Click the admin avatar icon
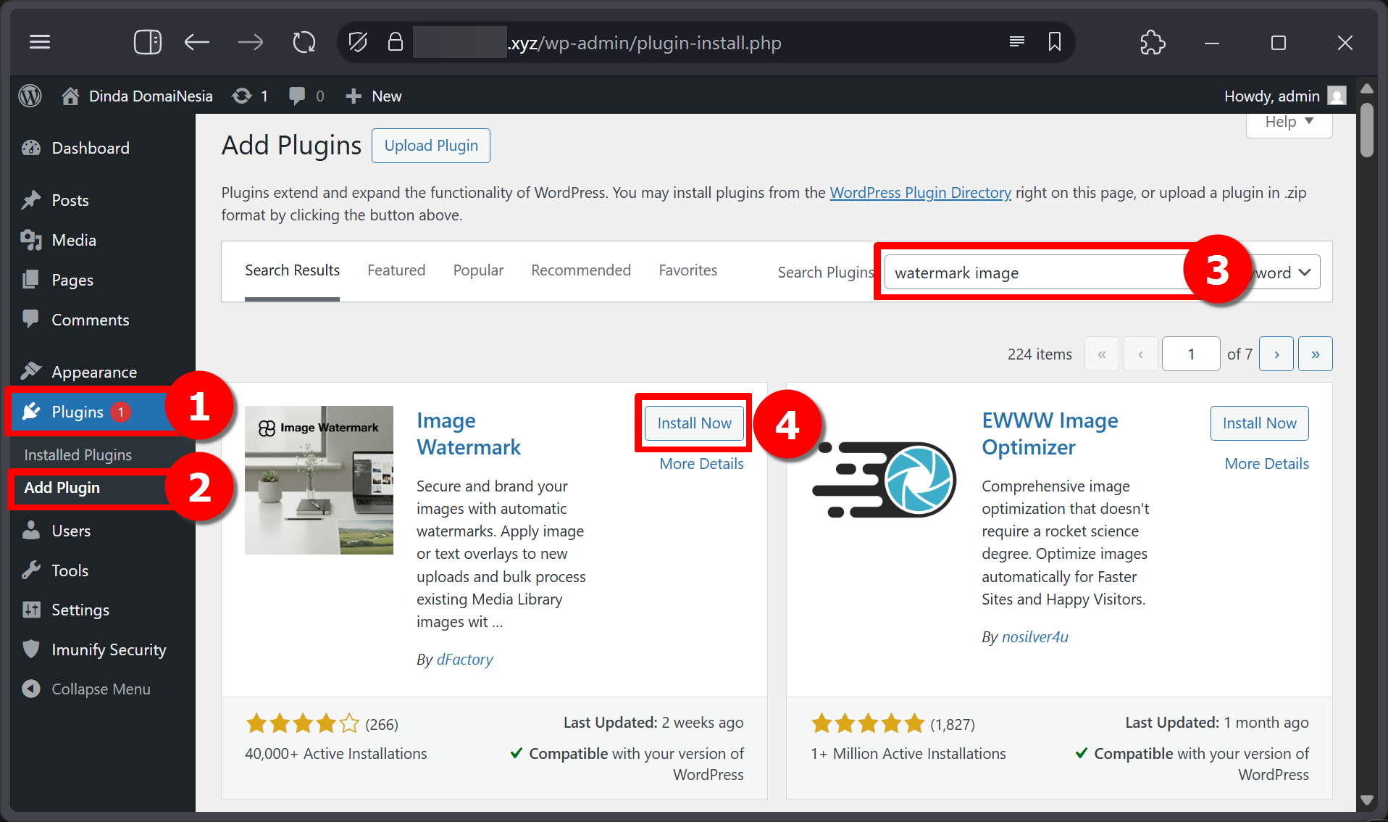The image size is (1388, 822). tap(1337, 96)
